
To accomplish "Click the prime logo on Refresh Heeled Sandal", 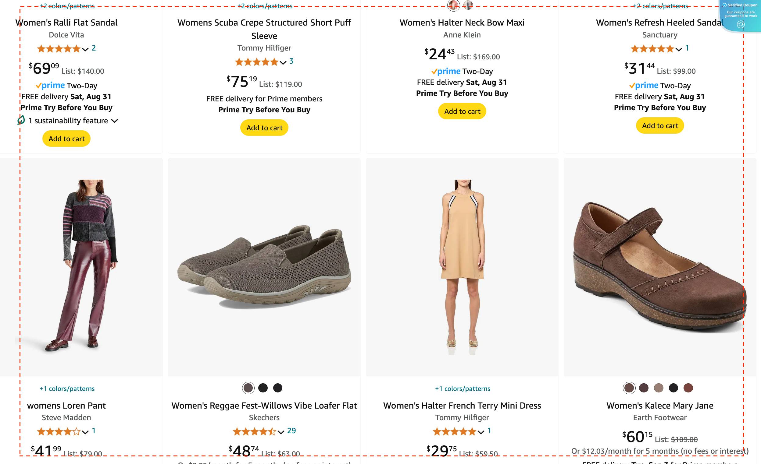I will [x=644, y=86].
